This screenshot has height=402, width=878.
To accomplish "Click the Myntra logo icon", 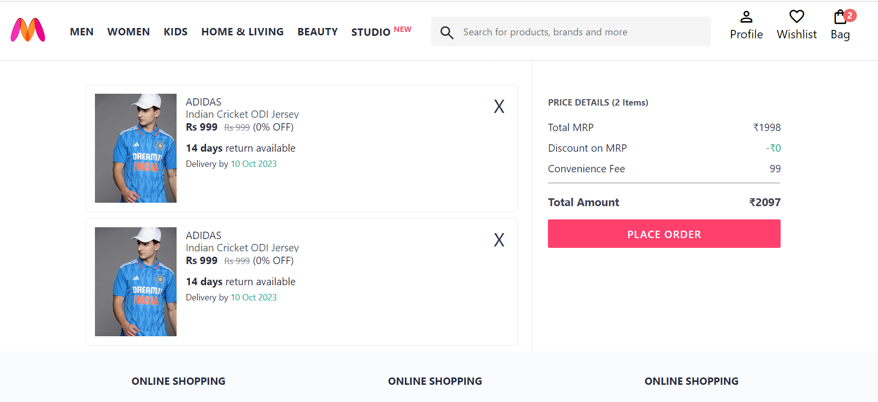I will (x=28, y=30).
